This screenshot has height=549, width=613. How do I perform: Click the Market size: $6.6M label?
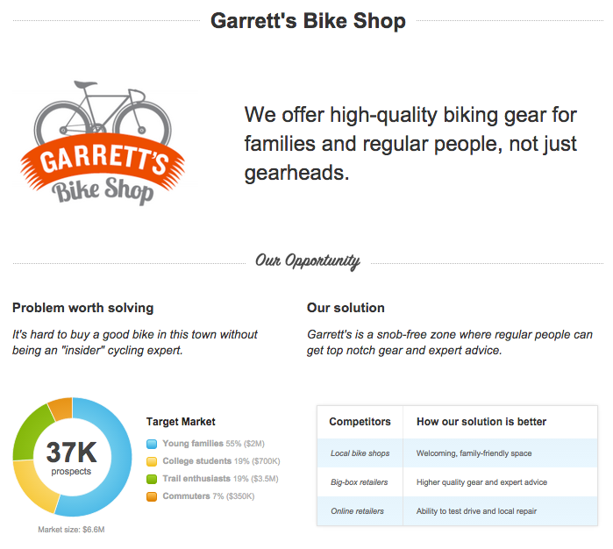tap(71, 530)
